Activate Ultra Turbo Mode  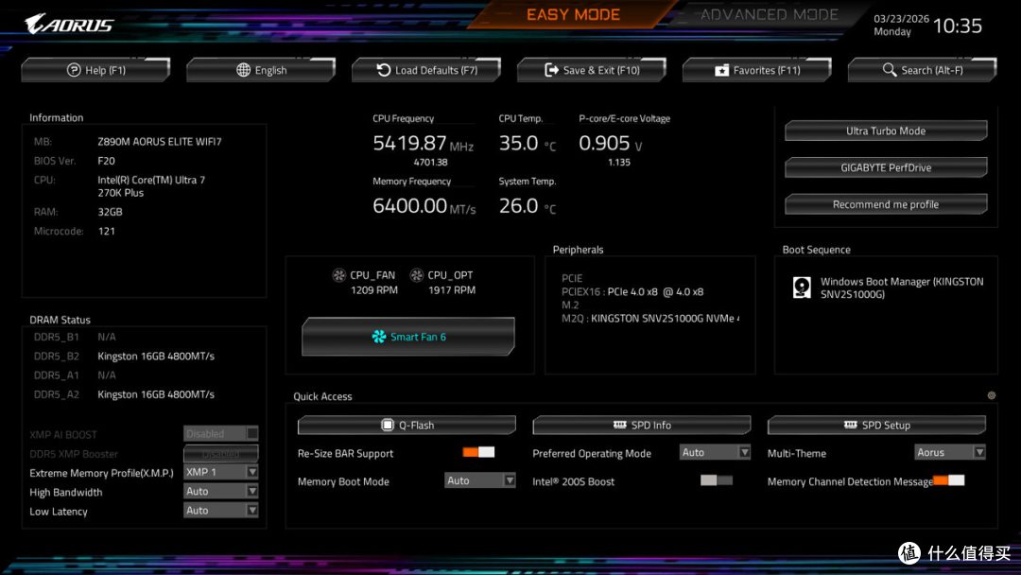886,131
